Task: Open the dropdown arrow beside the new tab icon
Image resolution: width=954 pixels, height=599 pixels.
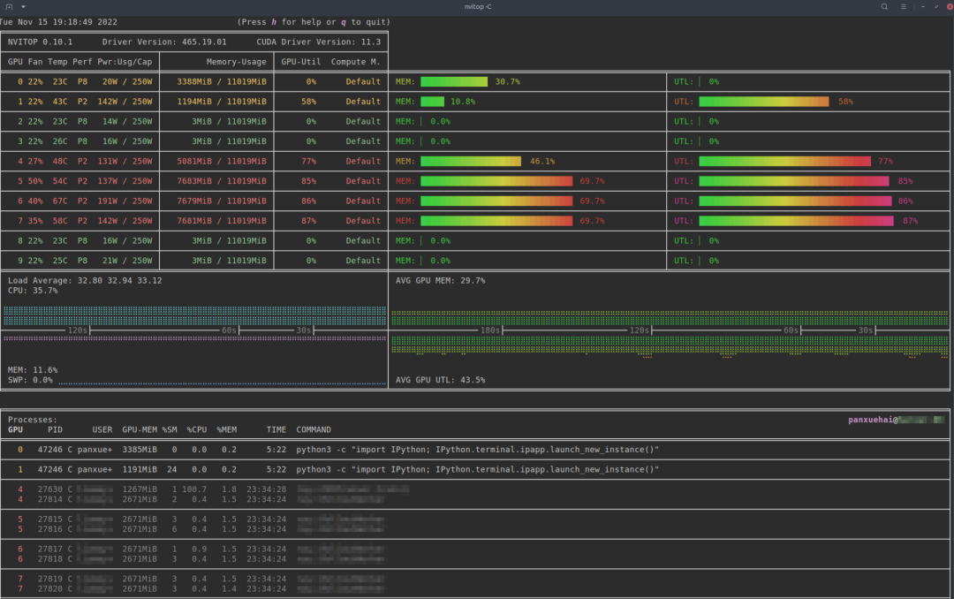Action: pos(23,7)
